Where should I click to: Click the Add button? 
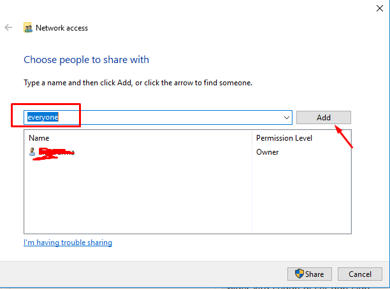click(x=323, y=117)
